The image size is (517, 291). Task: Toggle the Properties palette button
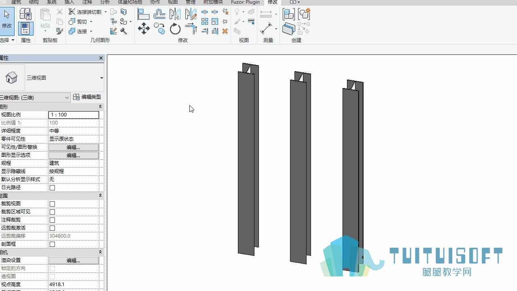click(x=25, y=28)
